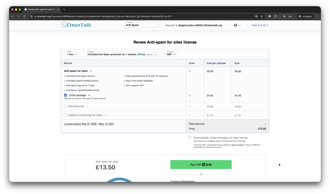Click the browser forward arrow
Image resolution: width=330 pixels, height=194 pixels.
(x=18, y=16)
